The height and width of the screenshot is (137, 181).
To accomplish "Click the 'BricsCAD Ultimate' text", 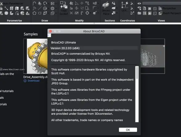I will coord(63,43).
